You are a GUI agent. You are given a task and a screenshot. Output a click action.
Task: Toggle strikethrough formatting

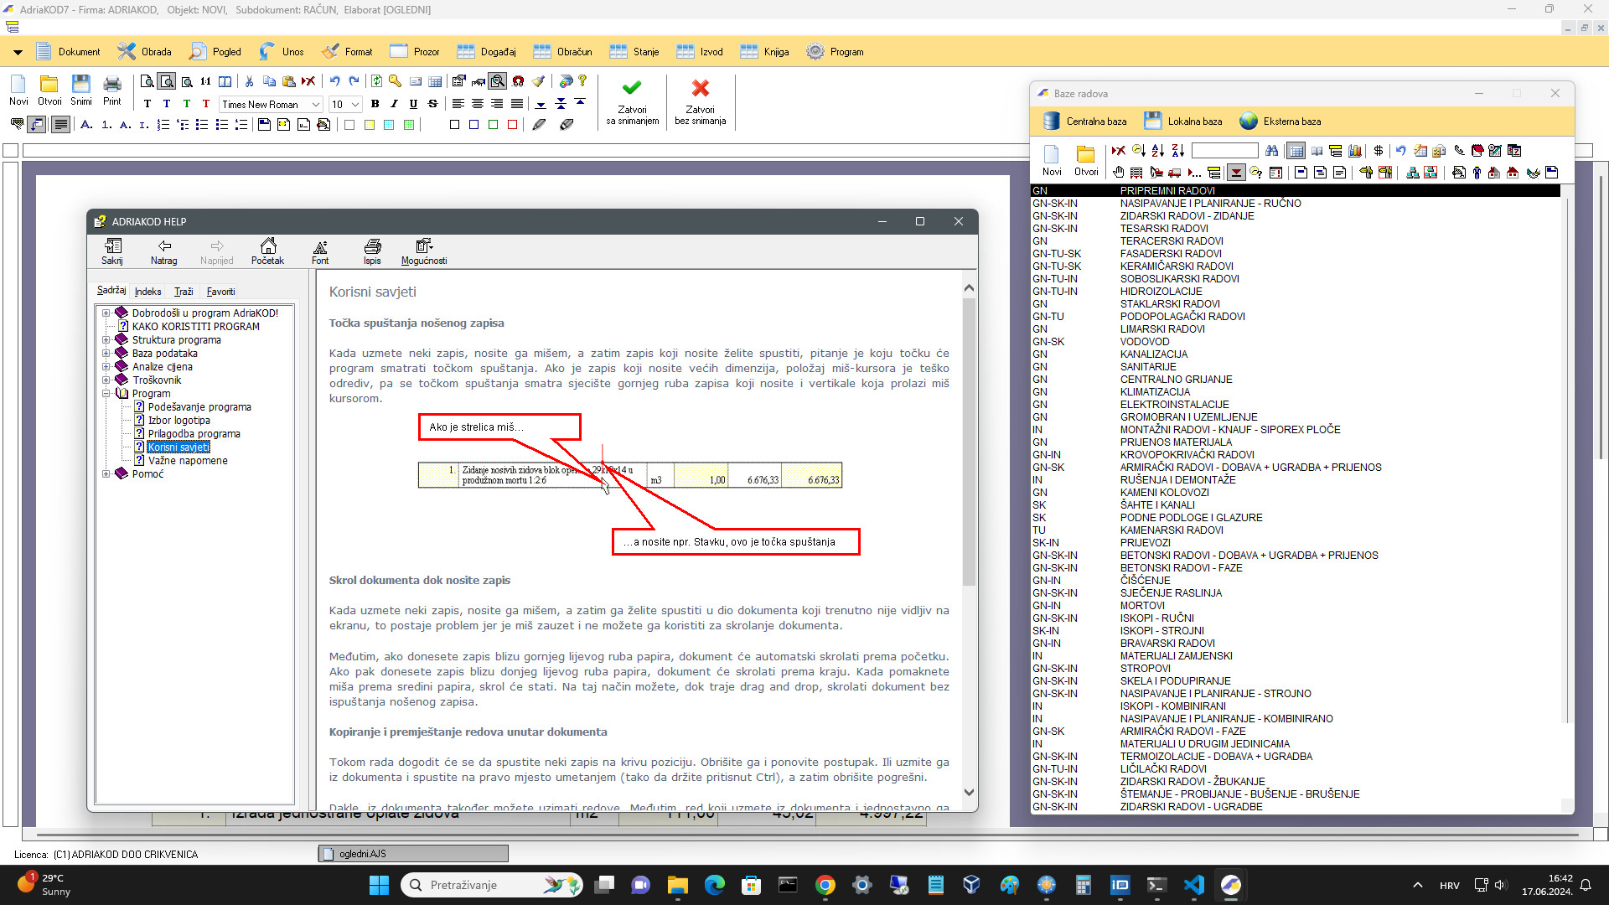[x=432, y=104]
